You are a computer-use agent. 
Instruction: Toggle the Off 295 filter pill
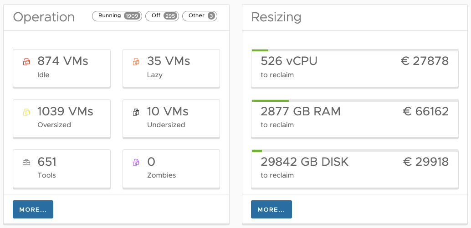(x=162, y=16)
